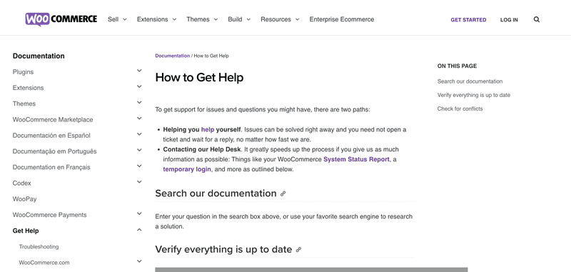This screenshot has height=272, width=571.
Task: Open the System Status Report link
Action: [356, 159]
